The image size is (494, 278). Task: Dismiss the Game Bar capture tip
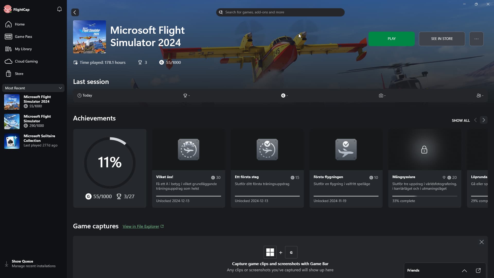(x=482, y=242)
